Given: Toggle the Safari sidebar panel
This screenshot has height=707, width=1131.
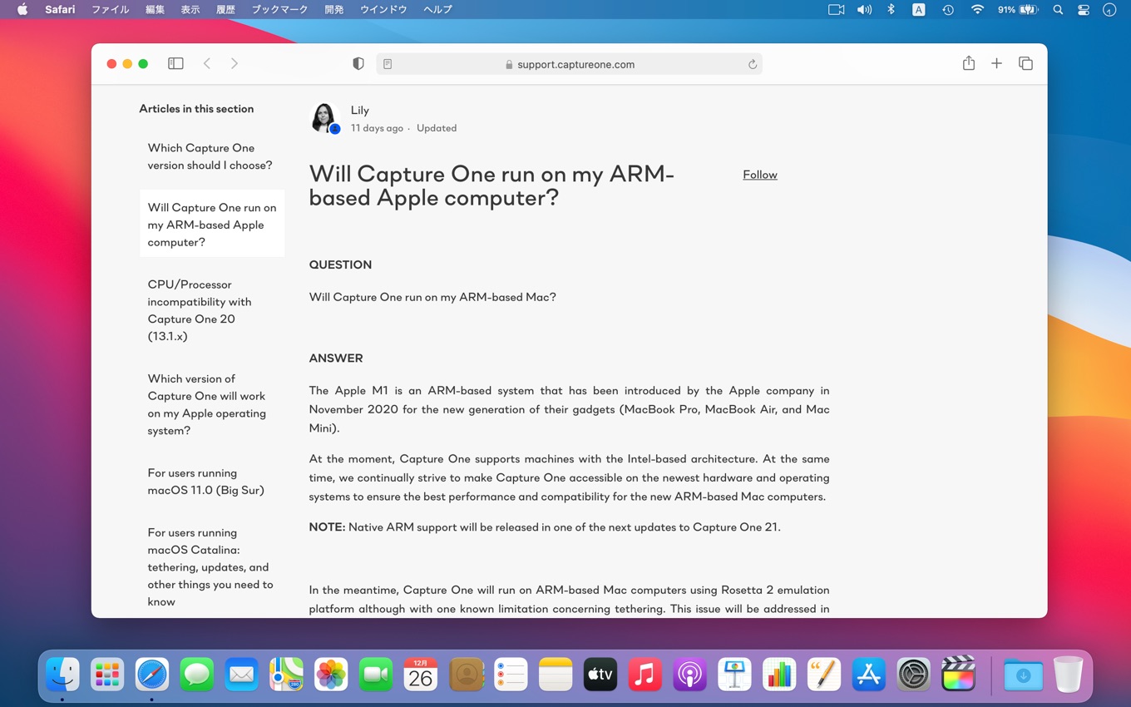Looking at the screenshot, I should click(x=175, y=64).
